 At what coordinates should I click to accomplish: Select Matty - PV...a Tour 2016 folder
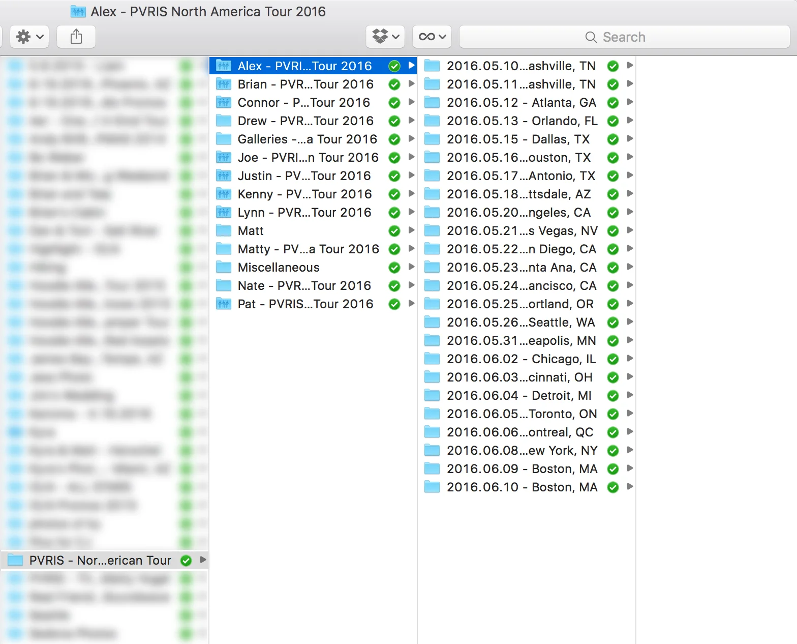pyautogui.click(x=313, y=249)
